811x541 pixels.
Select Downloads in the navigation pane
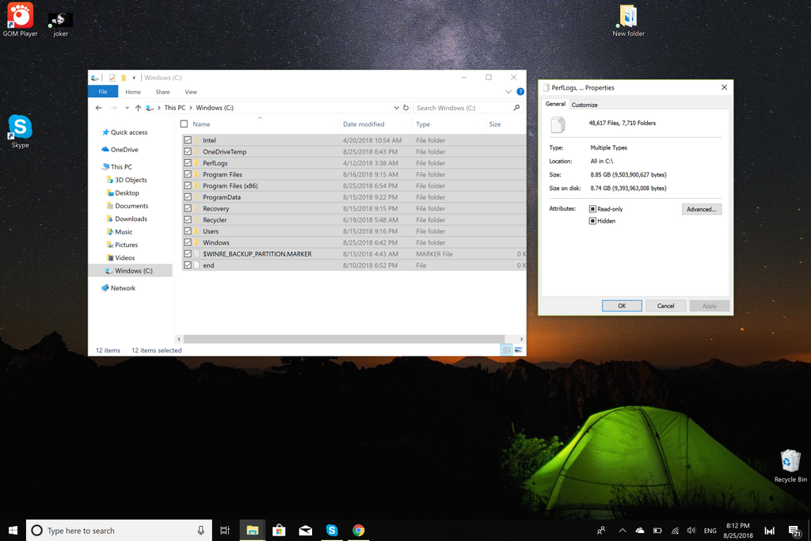pyautogui.click(x=131, y=219)
